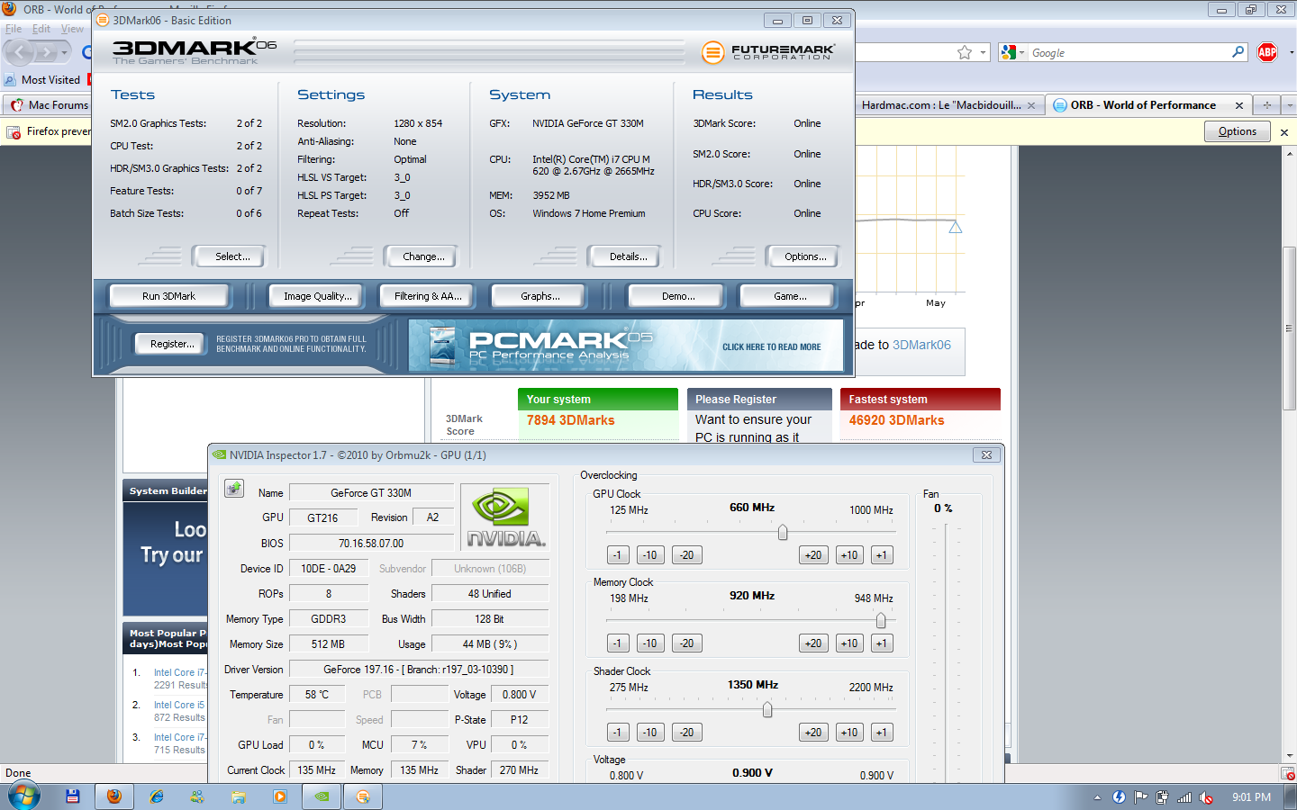Open Windows Start orb

click(x=24, y=796)
